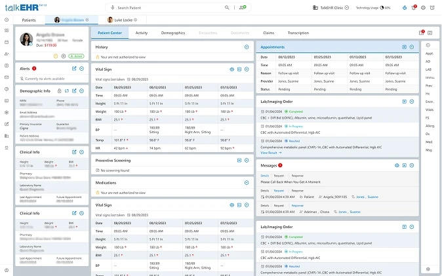Edit alerts using the Alerts pencil icon
This screenshot has height=276, width=442.
click(x=74, y=68)
